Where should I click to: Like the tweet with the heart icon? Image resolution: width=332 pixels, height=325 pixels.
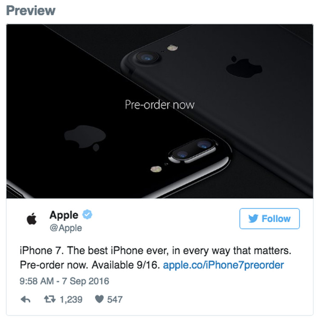99,299
